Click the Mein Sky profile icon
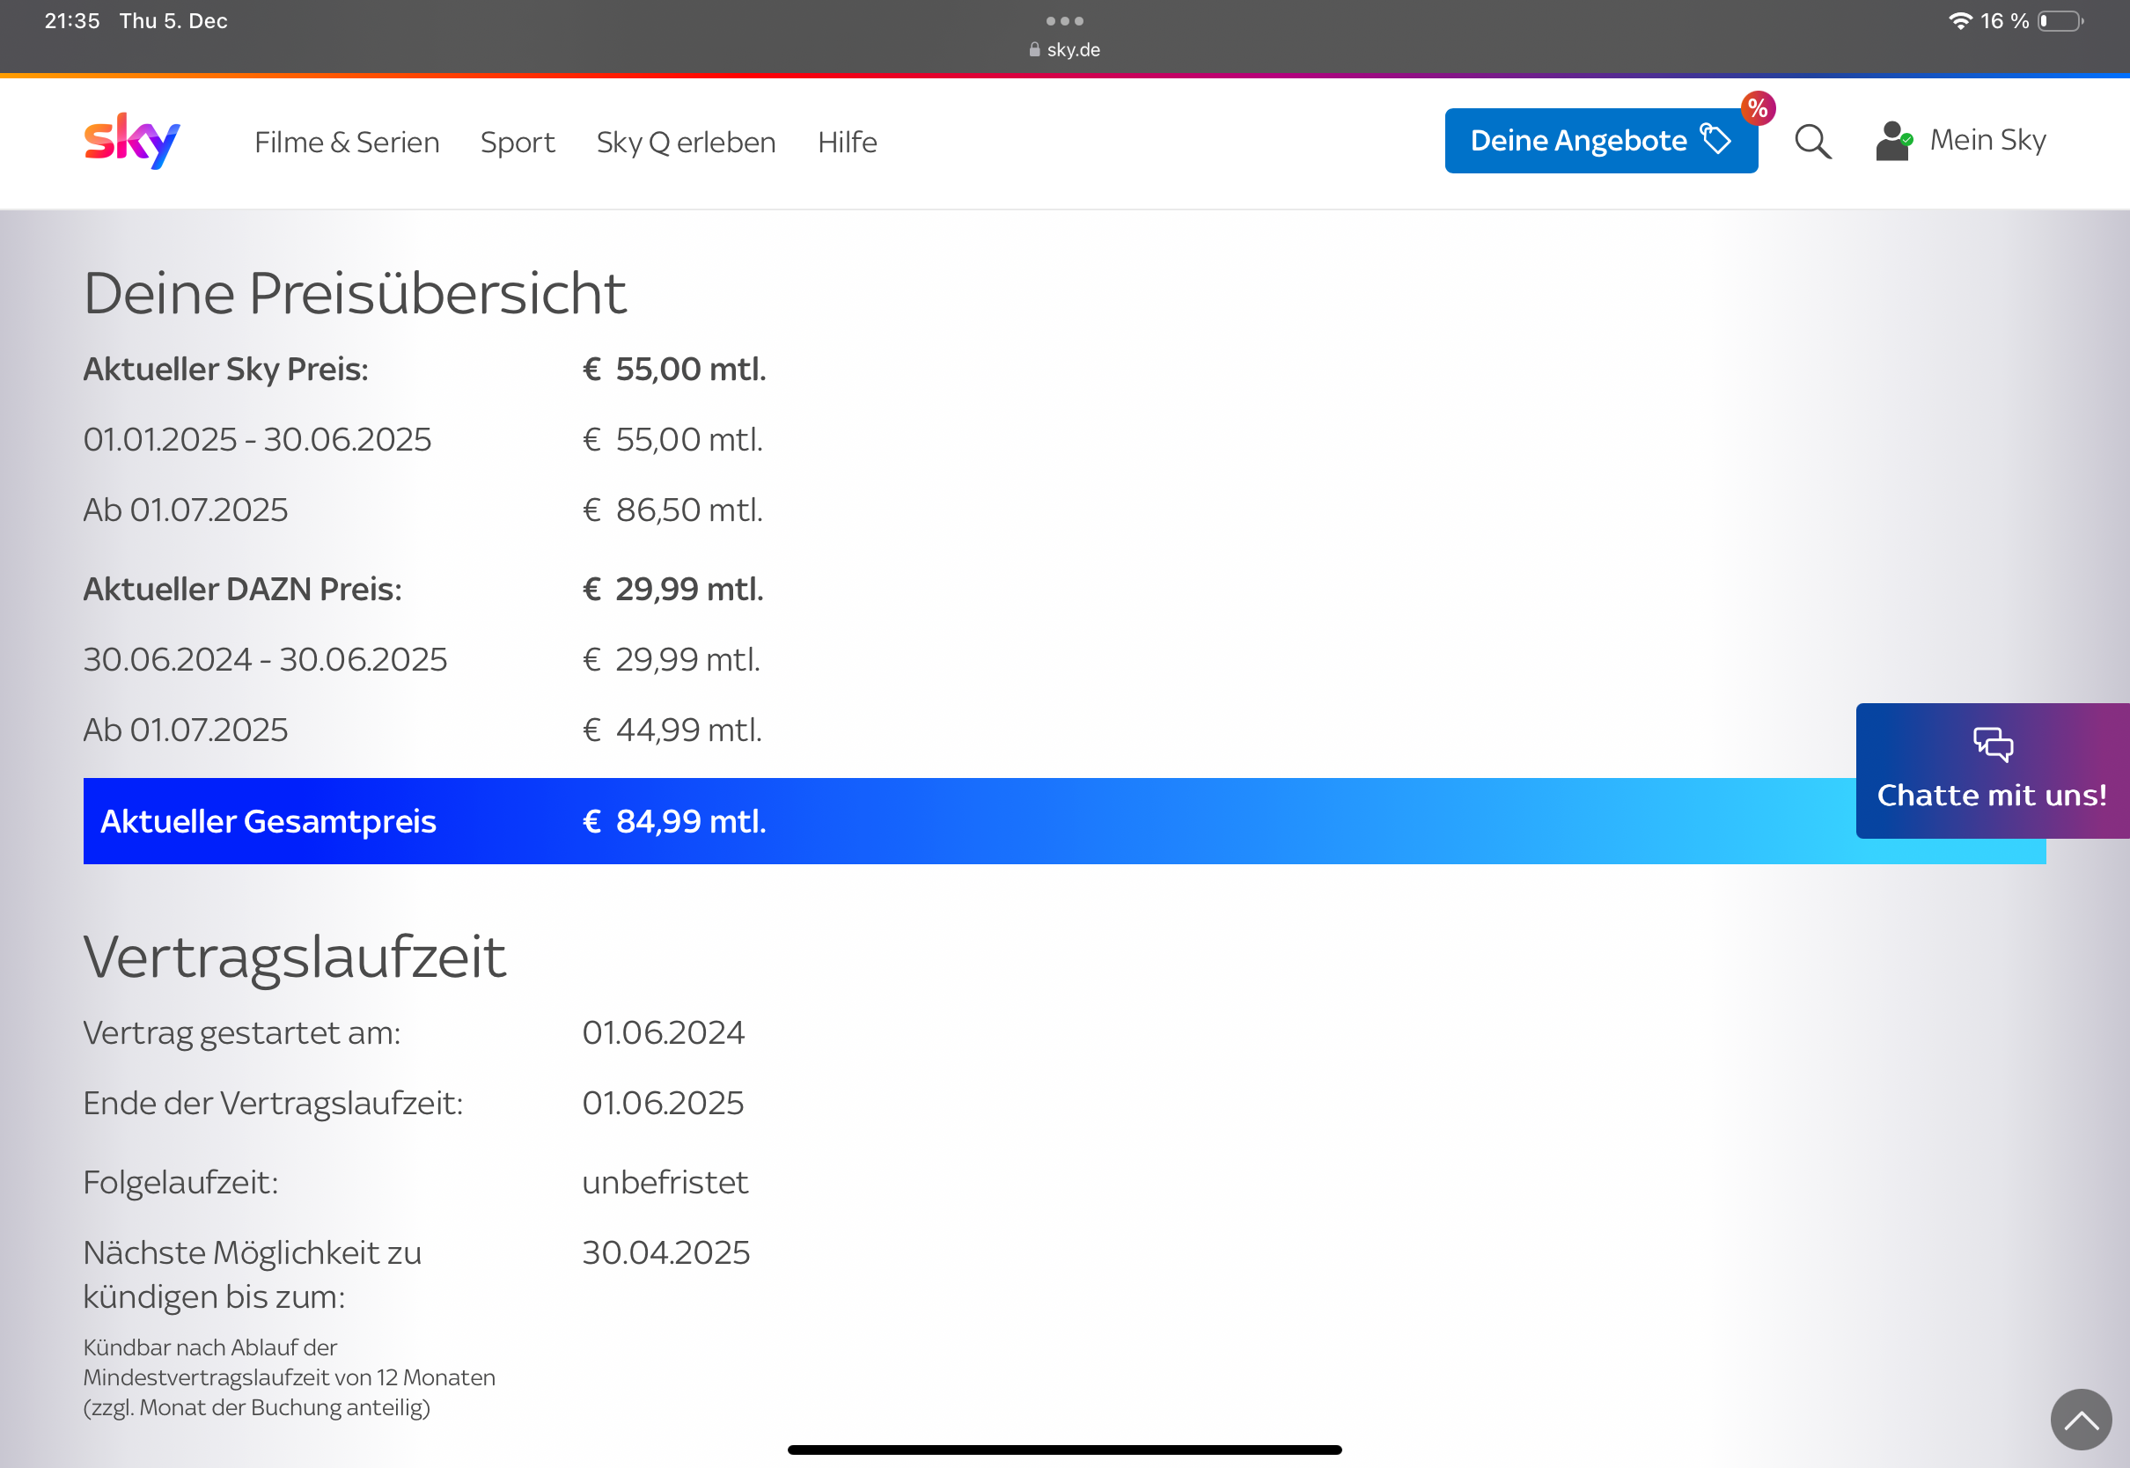The height and width of the screenshot is (1468, 2130). coord(1892,141)
